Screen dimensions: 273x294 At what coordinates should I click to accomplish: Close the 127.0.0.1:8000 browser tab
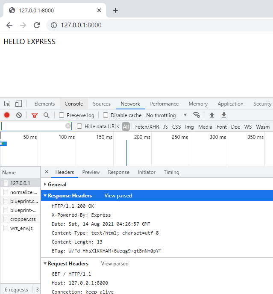pos(99,10)
